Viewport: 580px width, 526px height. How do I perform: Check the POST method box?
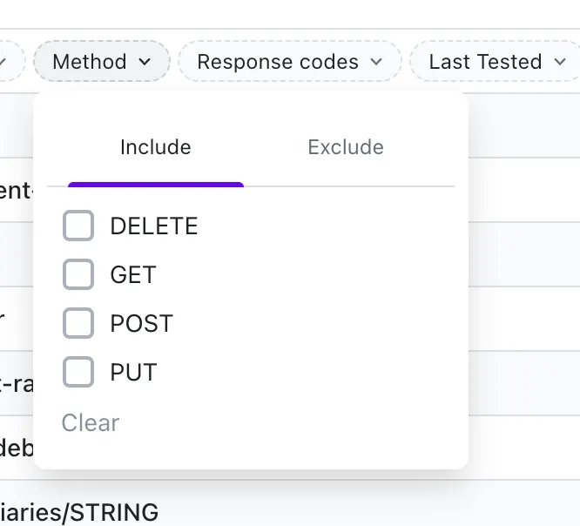click(x=78, y=324)
